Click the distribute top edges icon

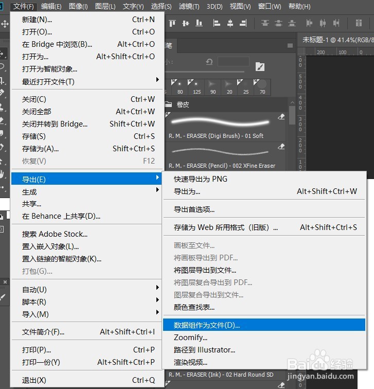pyautogui.click(x=265, y=23)
